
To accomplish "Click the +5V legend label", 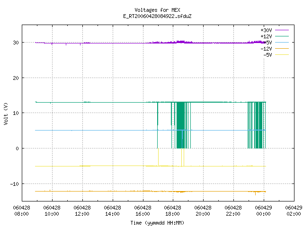I will point(267,43).
